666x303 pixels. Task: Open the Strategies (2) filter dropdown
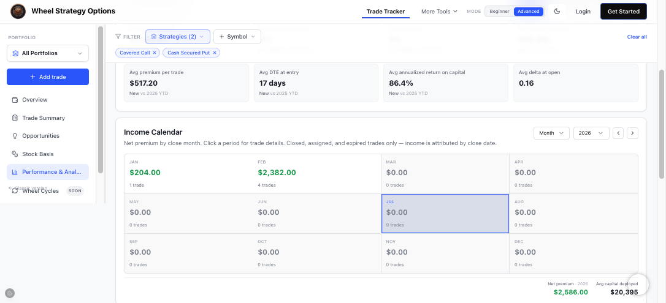pos(178,37)
